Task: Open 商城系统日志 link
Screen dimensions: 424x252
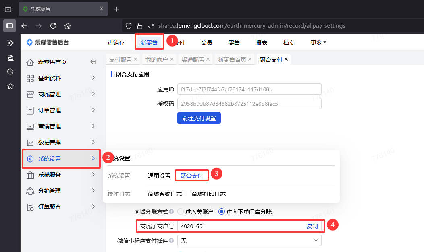Action: click(165, 194)
